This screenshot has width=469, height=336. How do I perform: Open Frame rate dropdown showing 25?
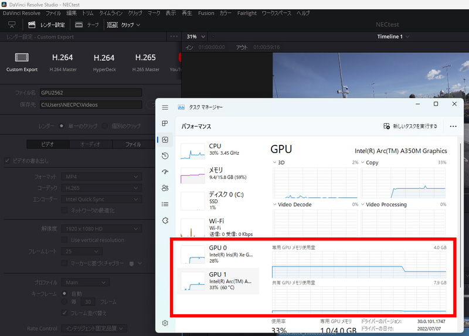click(x=82, y=252)
